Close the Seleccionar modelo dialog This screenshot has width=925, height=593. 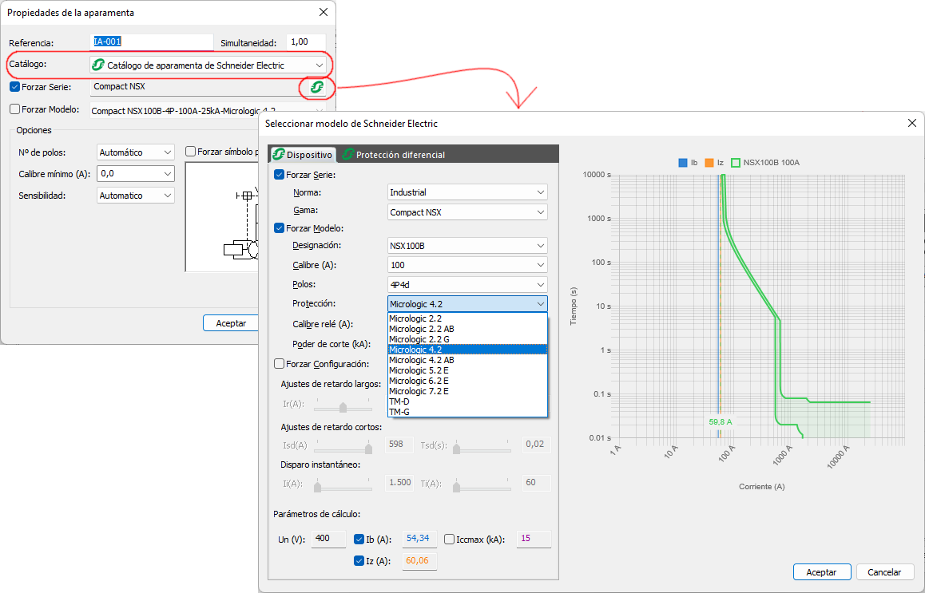[911, 124]
